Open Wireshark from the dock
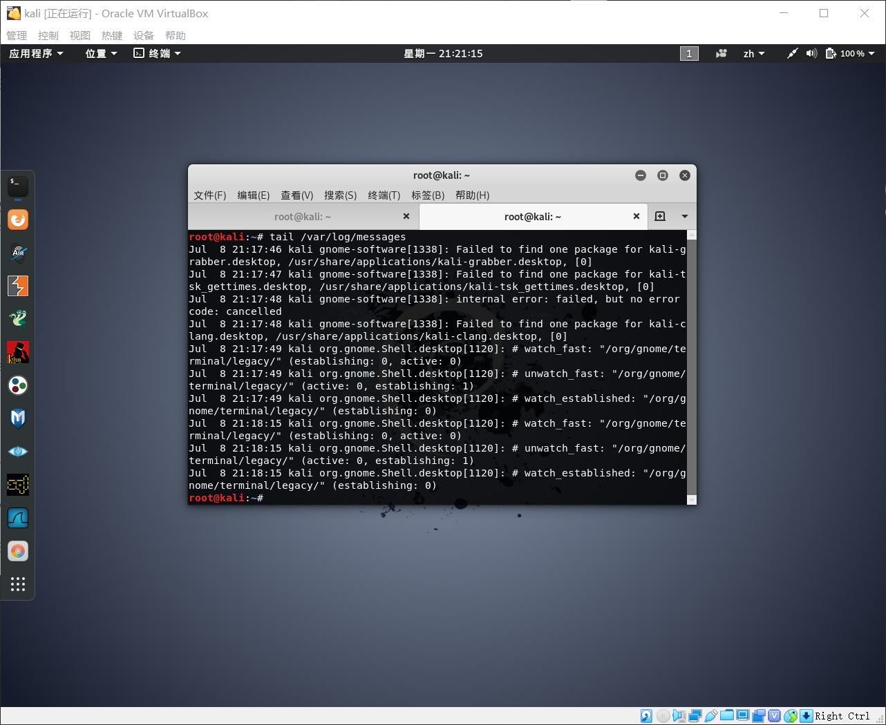The image size is (886, 725). (17, 518)
